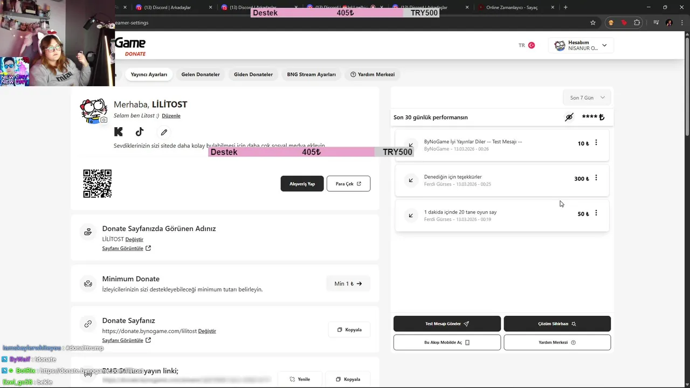Open the Yardım Merkezi tab
The height and width of the screenshot is (388, 690).
click(x=372, y=74)
